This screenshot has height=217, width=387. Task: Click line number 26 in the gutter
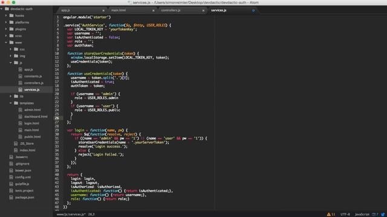[x=57, y=118]
